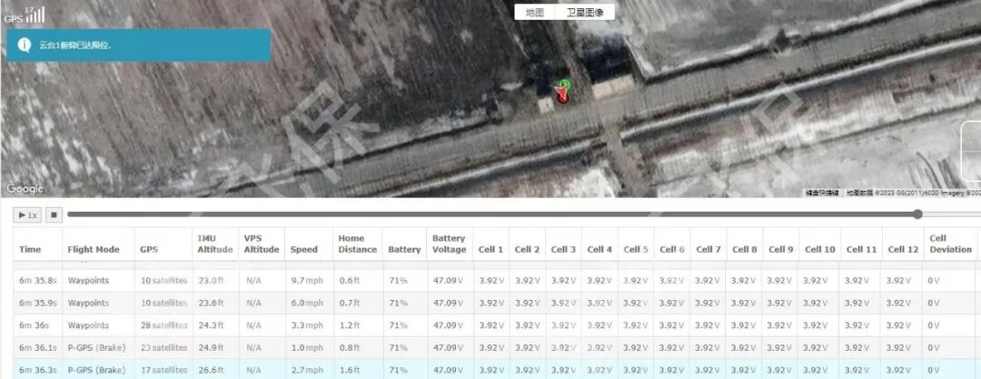Click the 28 satellites GPS cell
This screenshot has width=981, height=379.
point(163,325)
